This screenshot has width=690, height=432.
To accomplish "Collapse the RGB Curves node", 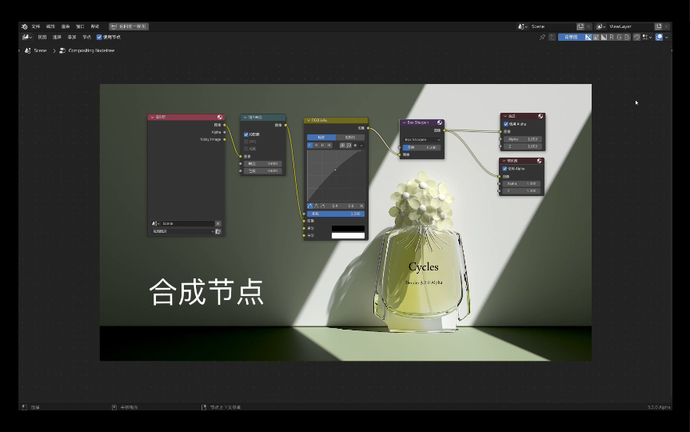I will (x=309, y=120).
